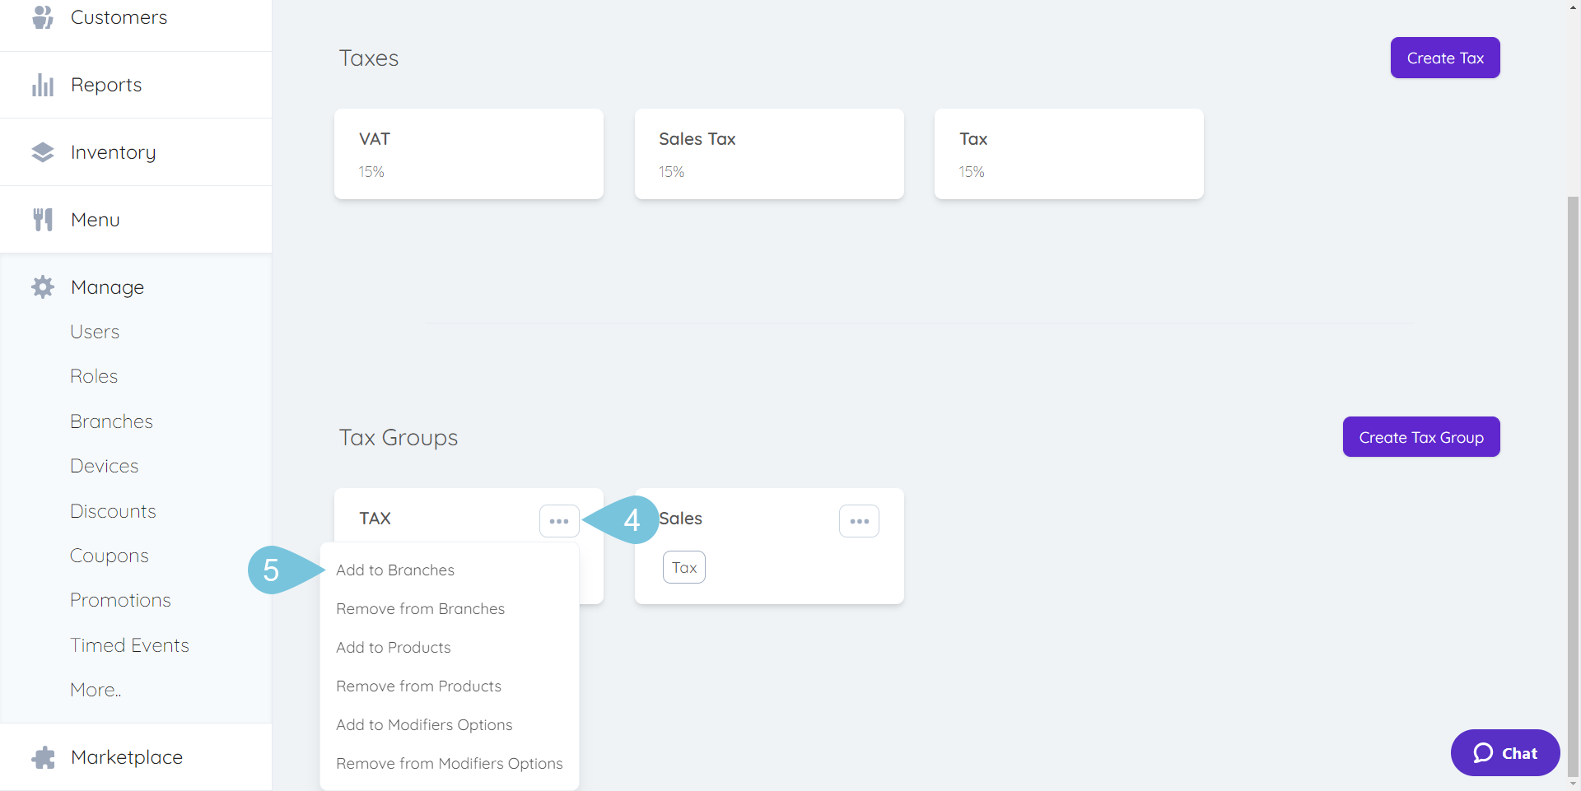Expand the More.. sidebar item
The image size is (1581, 791).
tap(96, 690)
